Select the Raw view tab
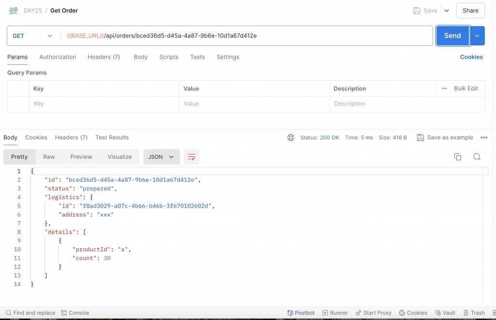 [x=49, y=157]
